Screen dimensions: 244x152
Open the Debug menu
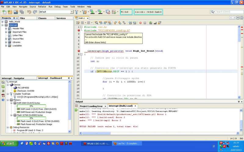click(57, 7)
